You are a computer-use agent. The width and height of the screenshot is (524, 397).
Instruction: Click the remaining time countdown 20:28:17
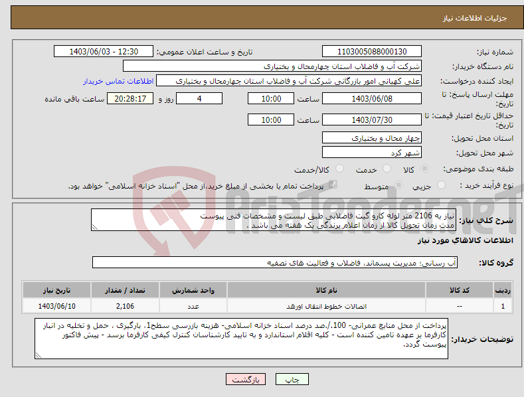pos(130,98)
